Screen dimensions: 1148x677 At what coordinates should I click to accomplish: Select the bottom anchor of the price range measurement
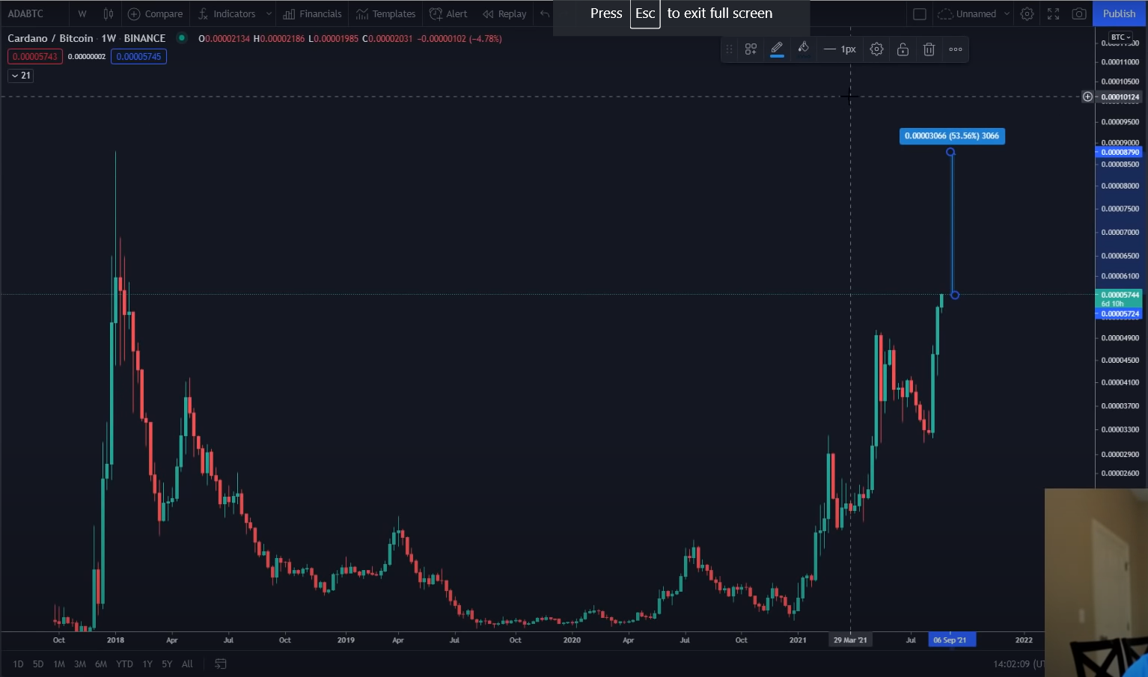click(955, 295)
